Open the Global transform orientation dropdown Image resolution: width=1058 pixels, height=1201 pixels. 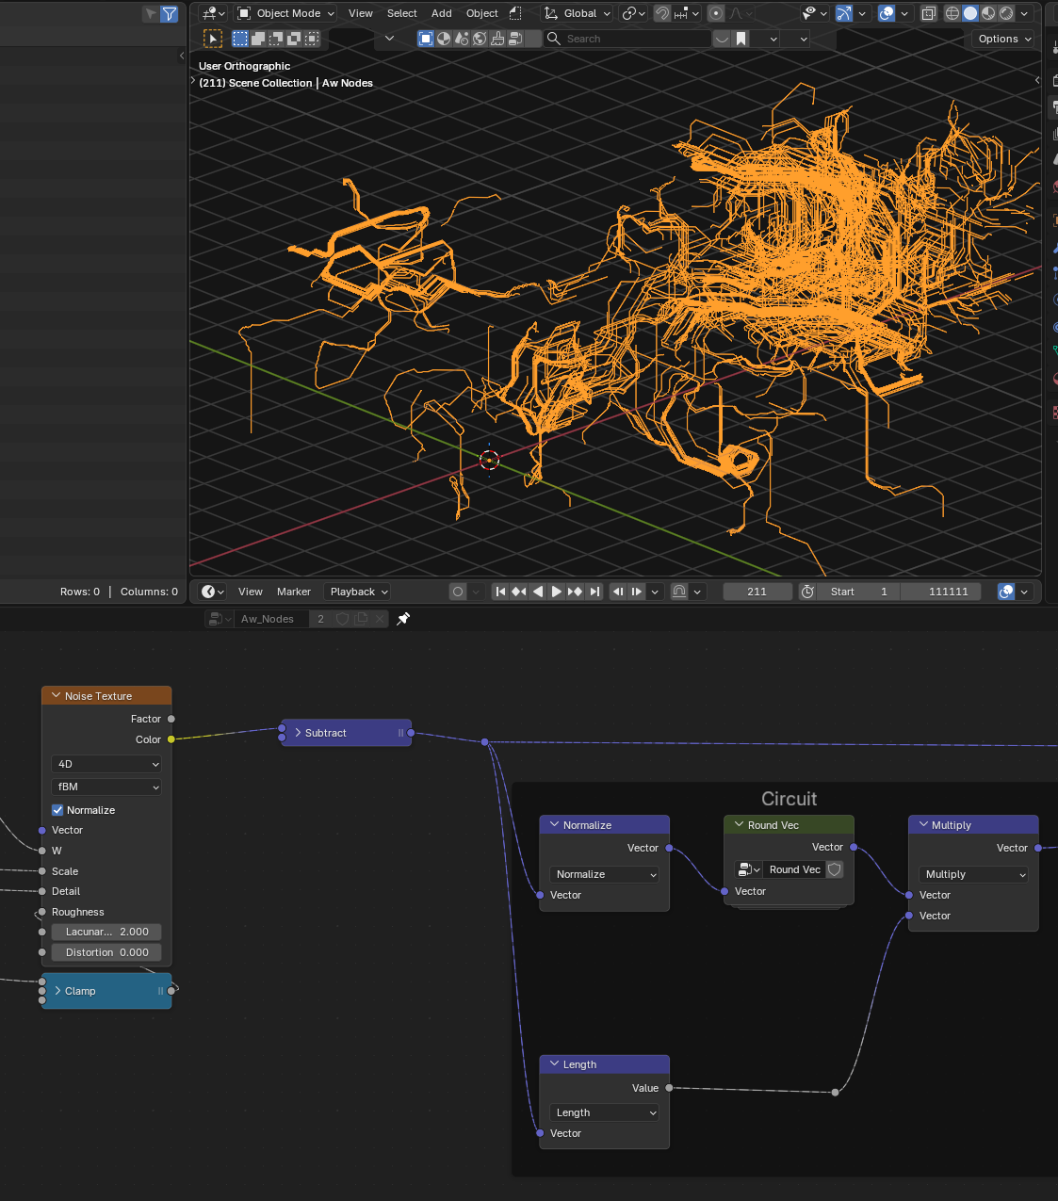[x=578, y=13]
